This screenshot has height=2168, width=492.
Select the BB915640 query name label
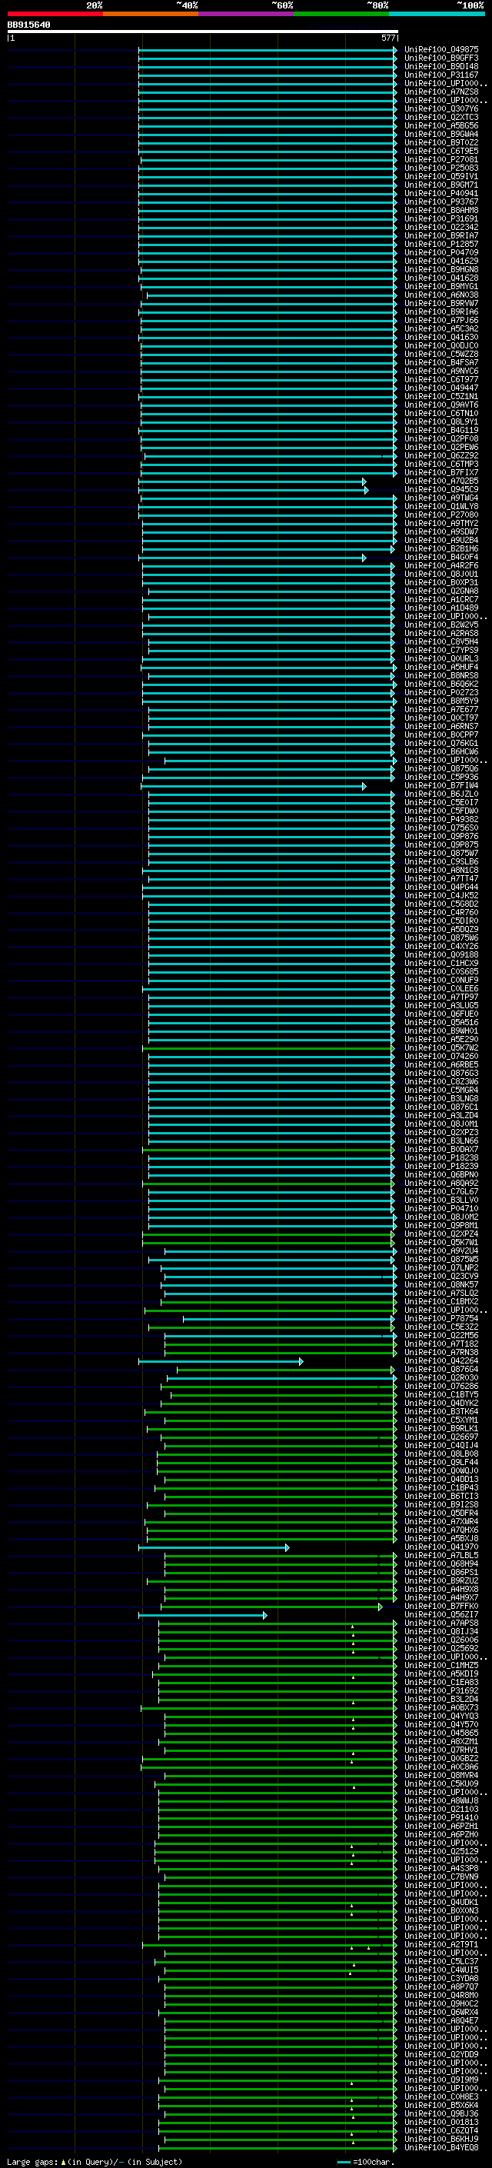click(x=28, y=25)
